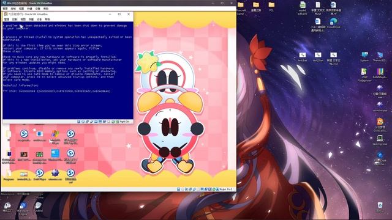
Task: Select the Windows XP flag icon in Win 10 VM
Action: (x=55, y=134)
